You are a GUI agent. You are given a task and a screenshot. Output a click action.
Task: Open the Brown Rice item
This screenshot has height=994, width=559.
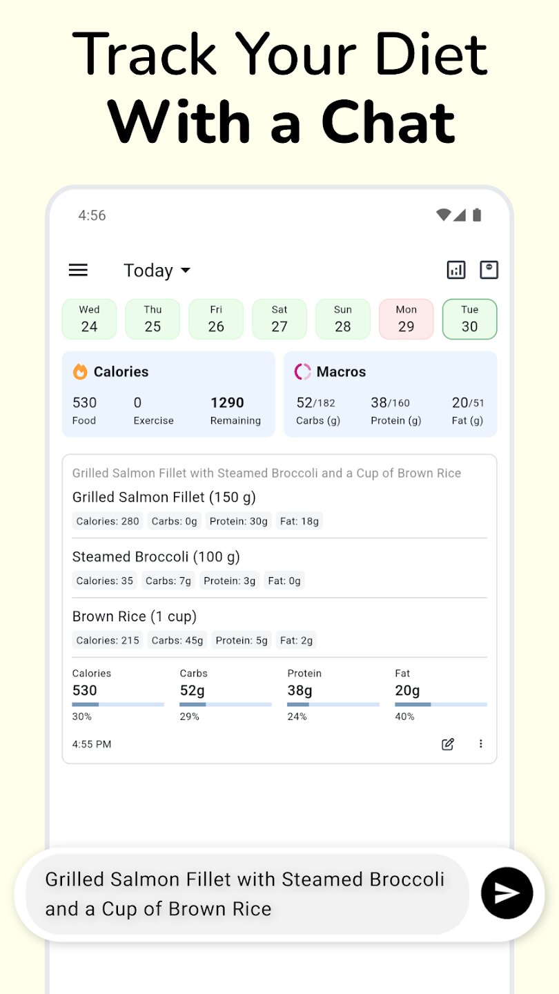tap(135, 616)
